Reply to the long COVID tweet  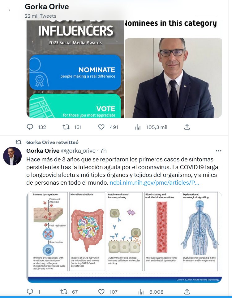[30, 291]
